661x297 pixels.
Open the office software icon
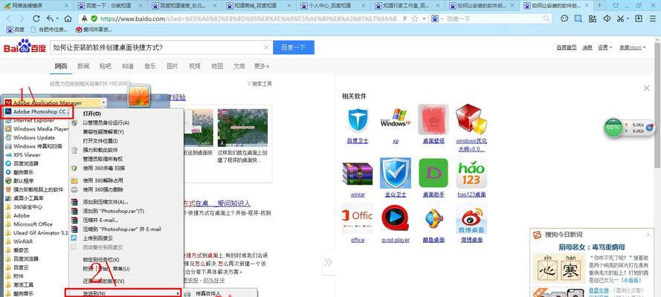click(x=358, y=218)
